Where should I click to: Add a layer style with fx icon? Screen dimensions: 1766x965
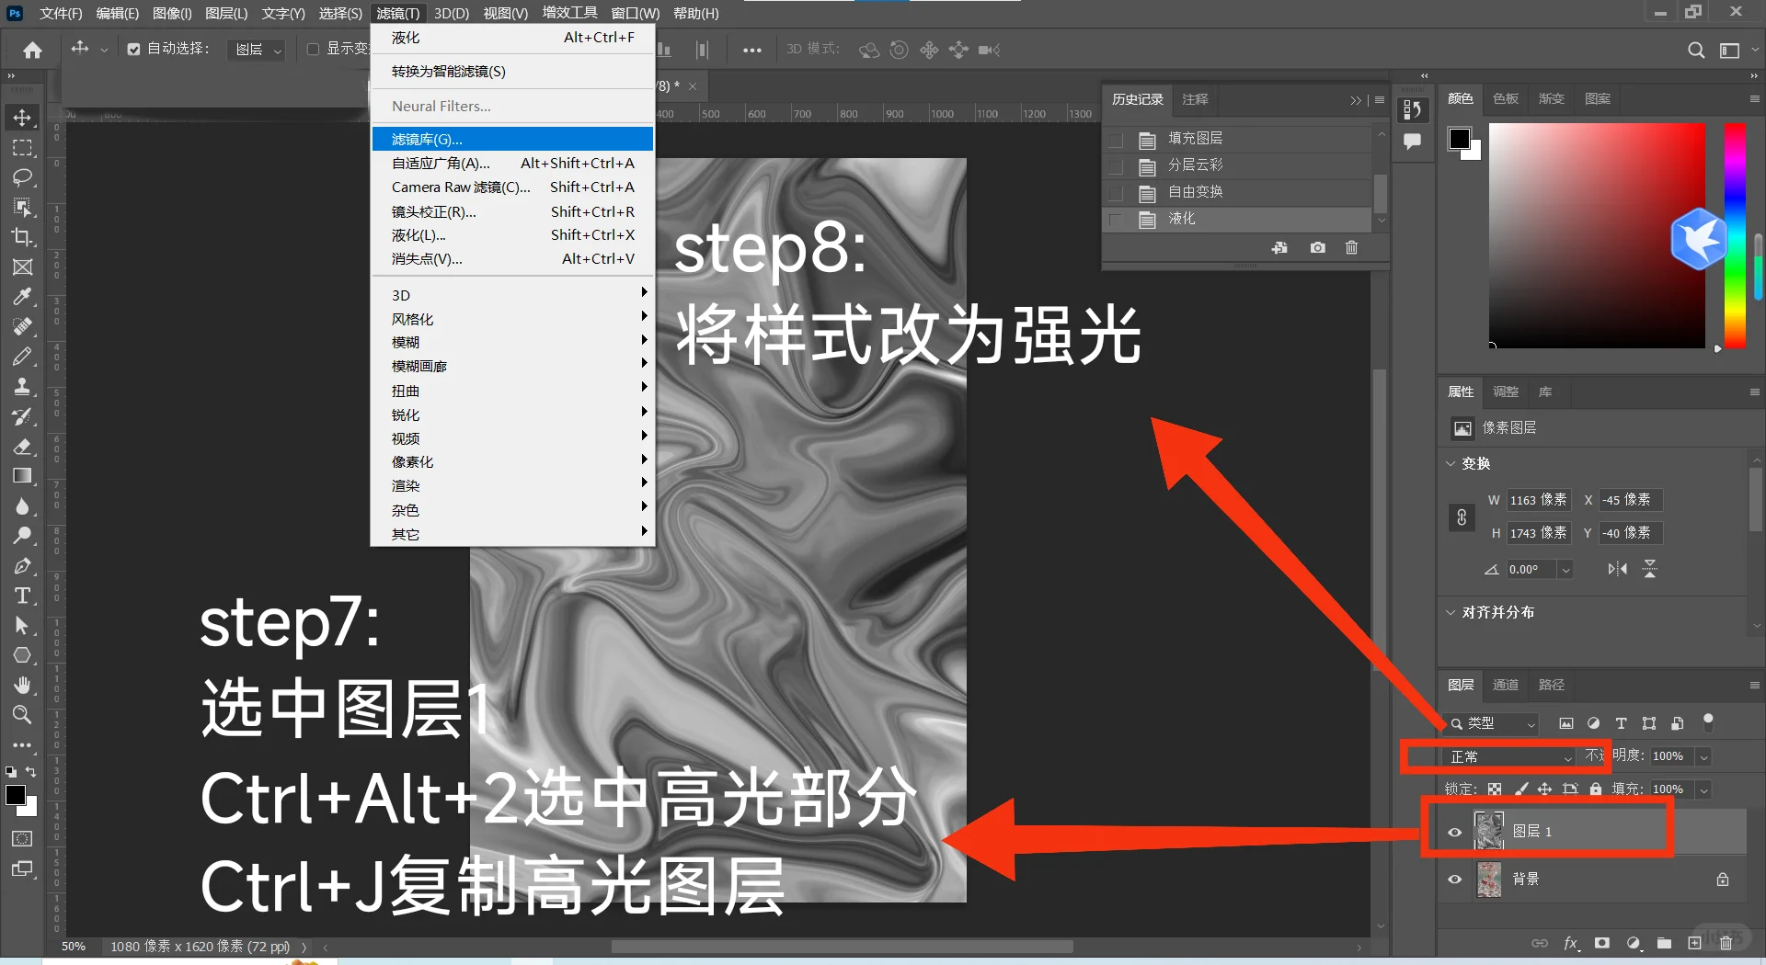point(1571,943)
